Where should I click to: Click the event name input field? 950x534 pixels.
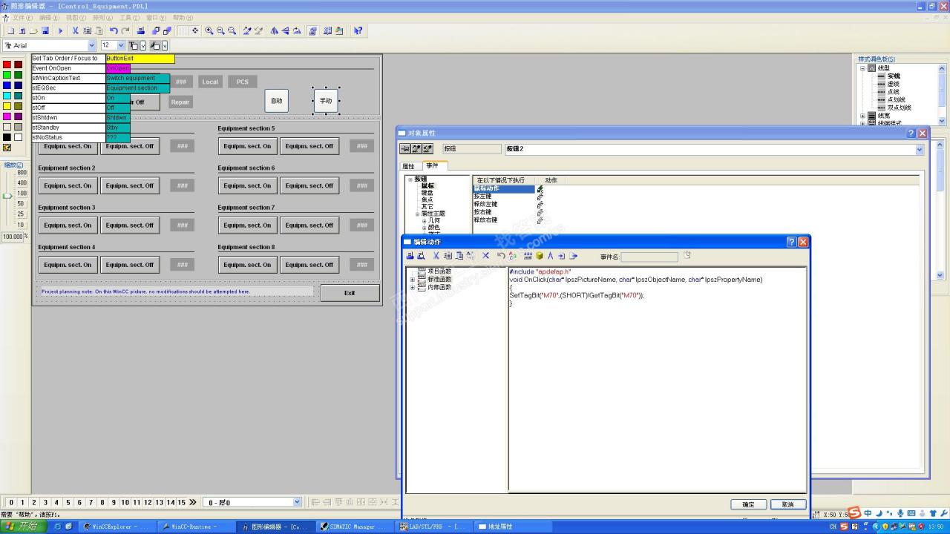click(649, 257)
